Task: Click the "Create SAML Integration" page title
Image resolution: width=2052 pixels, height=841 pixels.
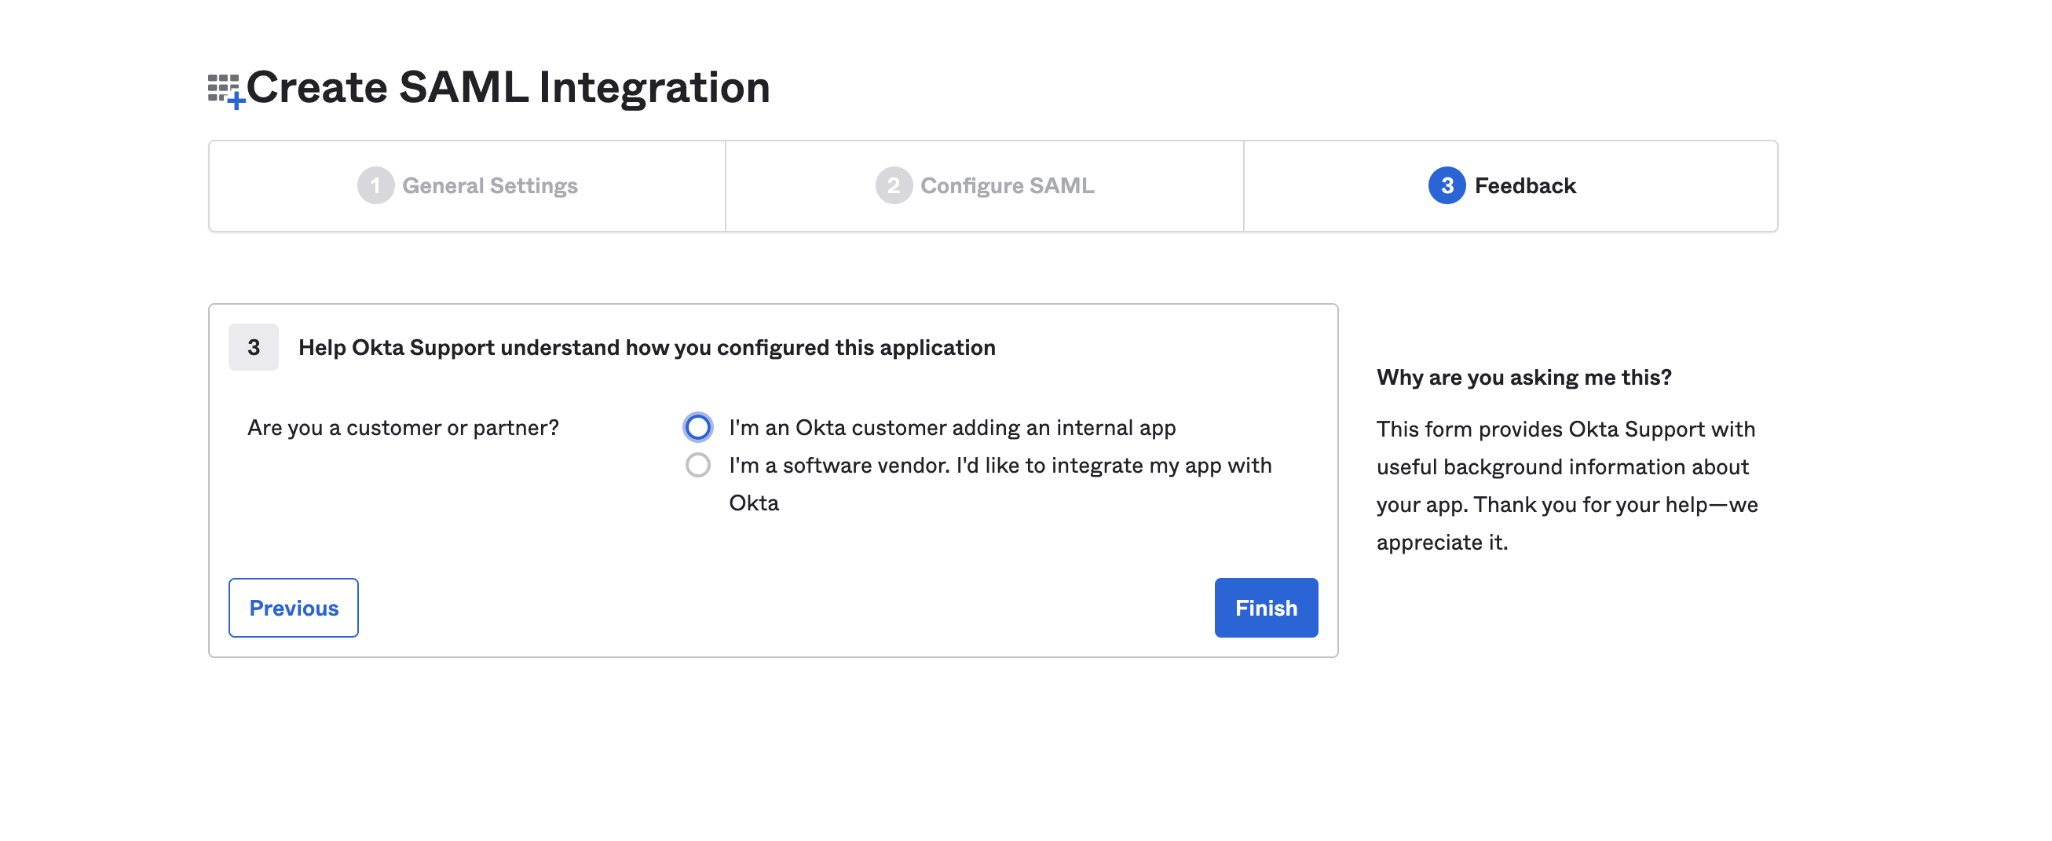Action: [x=508, y=87]
